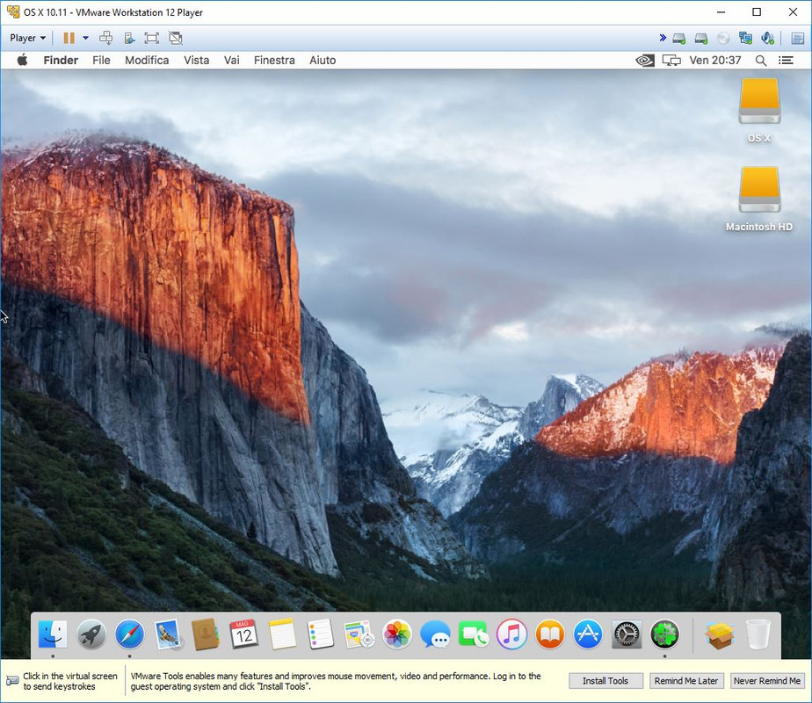Open Notification Center list icon
The width and height of the screenshot is (812, 703).
tap(787, 61)
